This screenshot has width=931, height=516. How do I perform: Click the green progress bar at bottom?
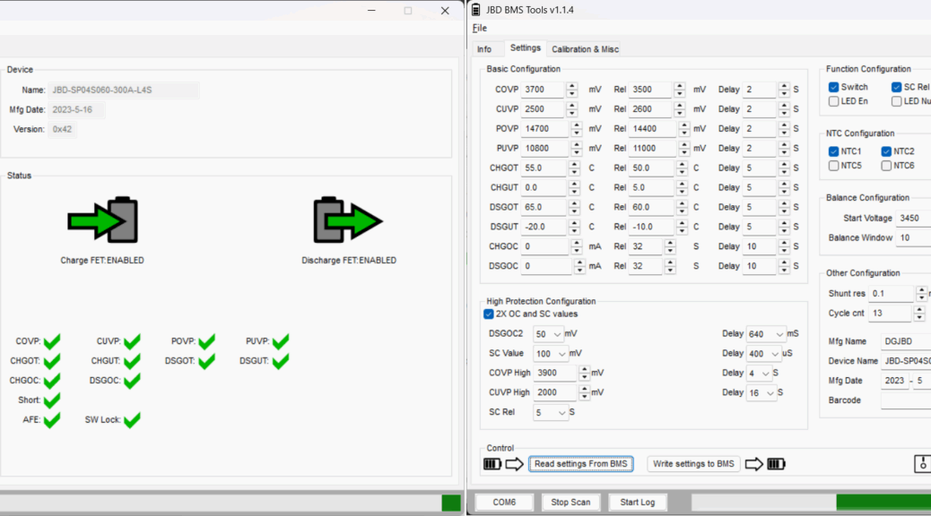coord(883,502)
